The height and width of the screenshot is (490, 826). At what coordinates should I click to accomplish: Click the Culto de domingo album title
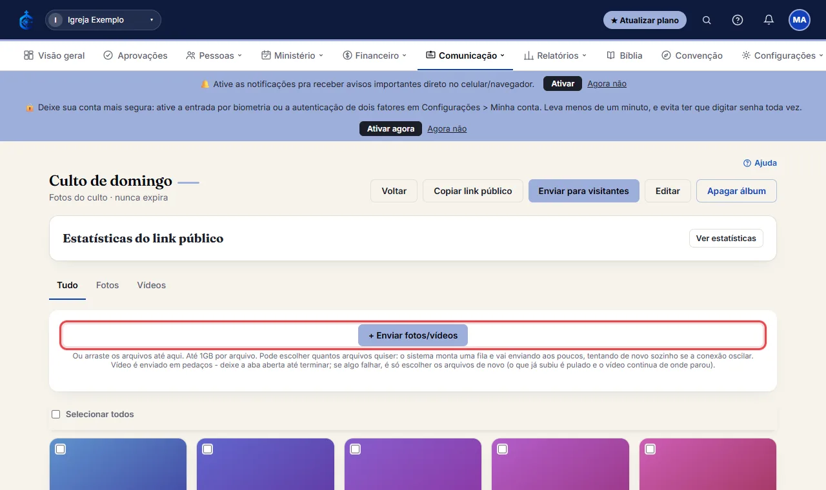click(110, 181)
